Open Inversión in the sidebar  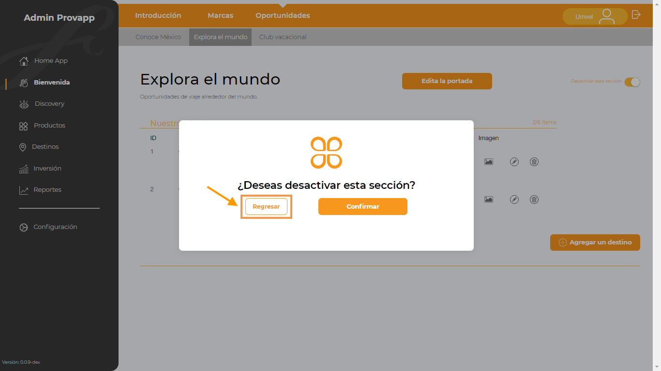tap(47, 169)
